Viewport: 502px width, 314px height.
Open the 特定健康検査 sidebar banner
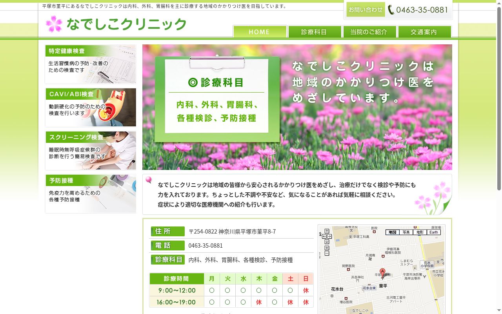pyautogui.click(x=91, y=64)
